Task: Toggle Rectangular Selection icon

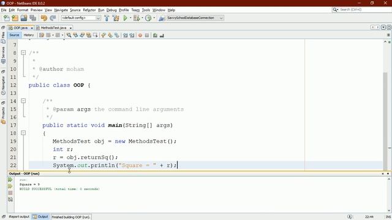Action: tap(96, 35)
